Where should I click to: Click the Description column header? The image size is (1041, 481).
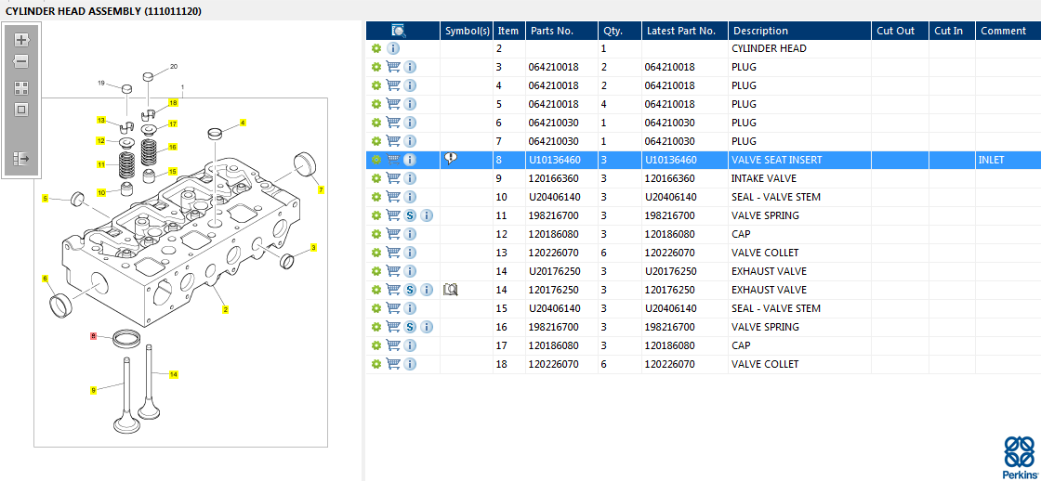[x=799, y=31]
